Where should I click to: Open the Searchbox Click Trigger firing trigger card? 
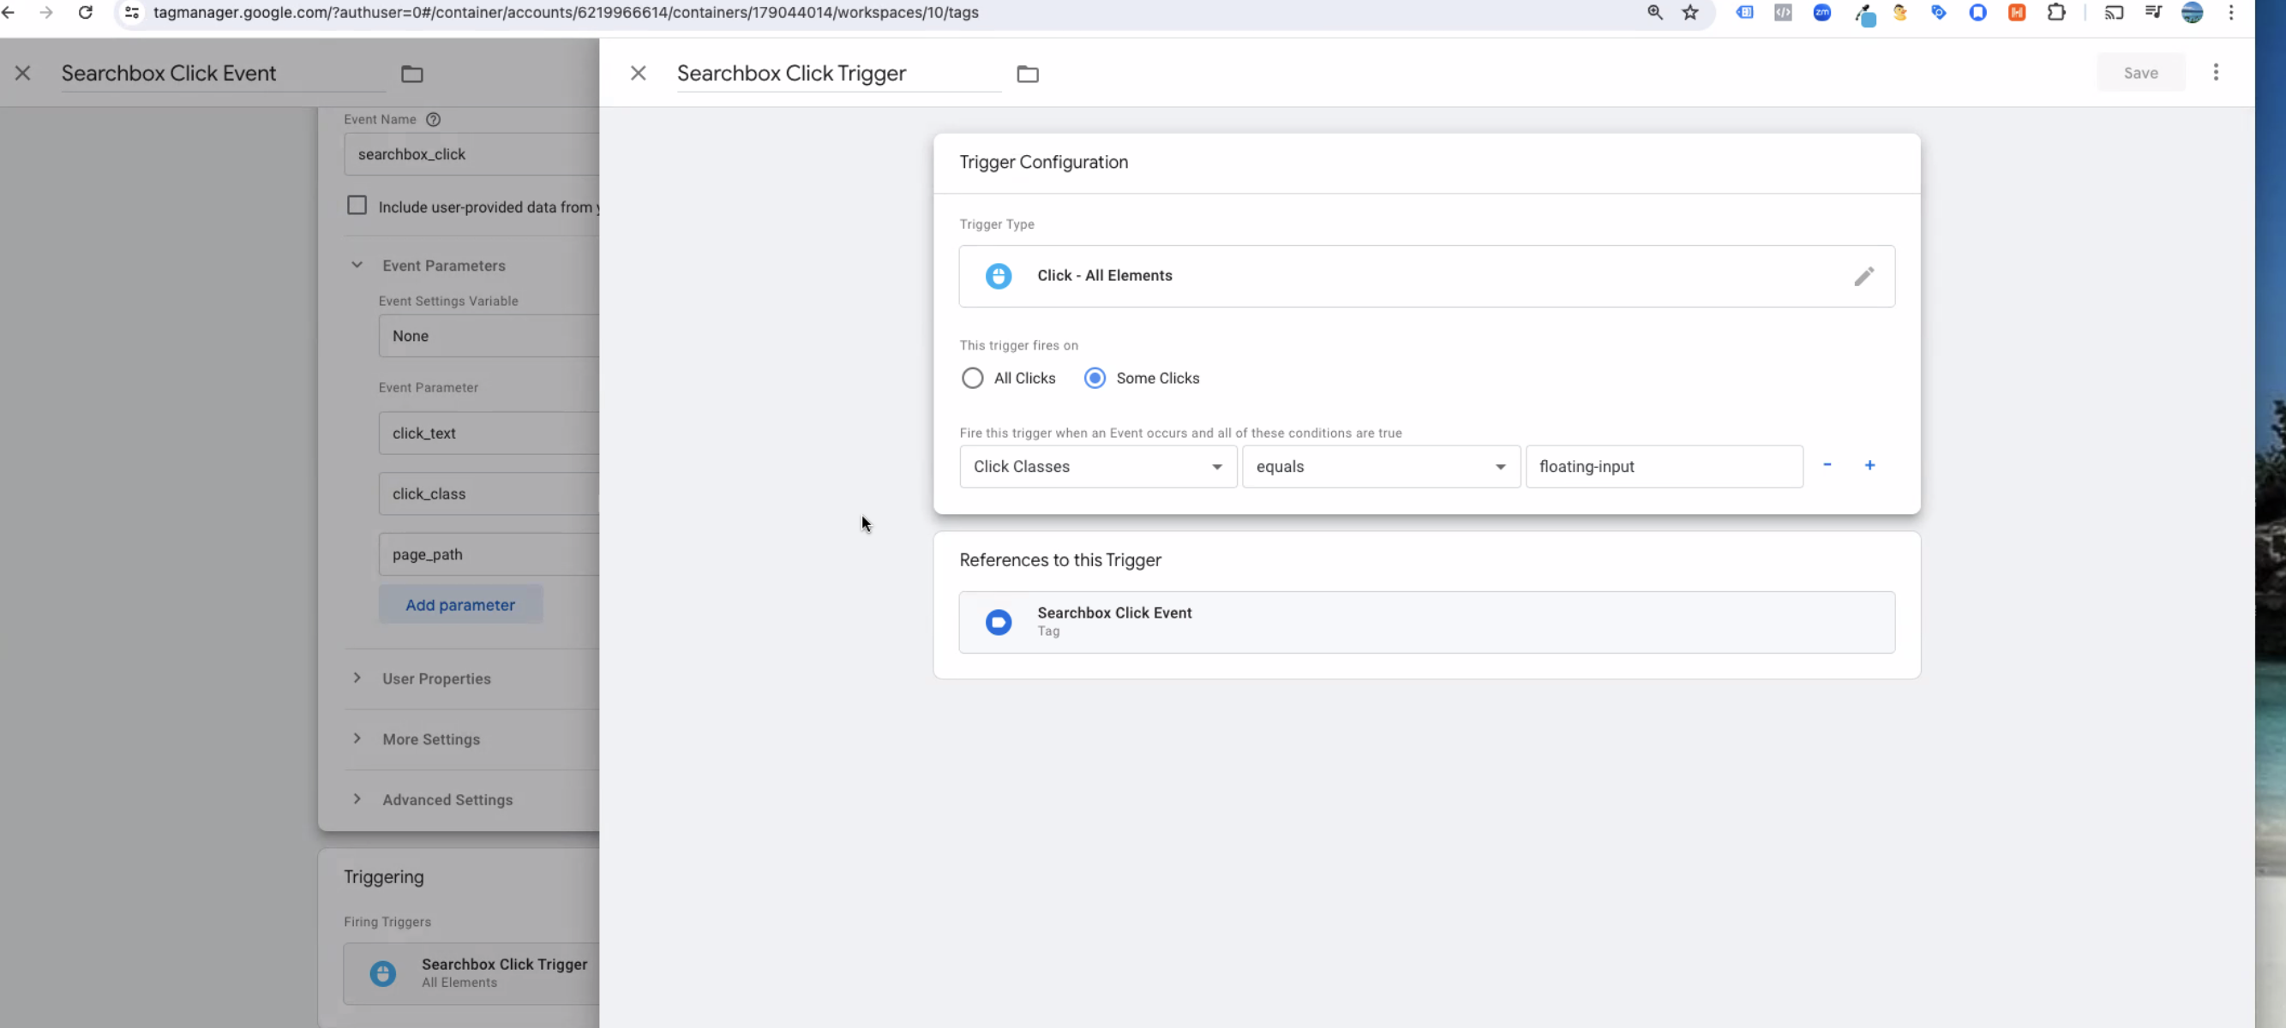(x=471, y=973)
